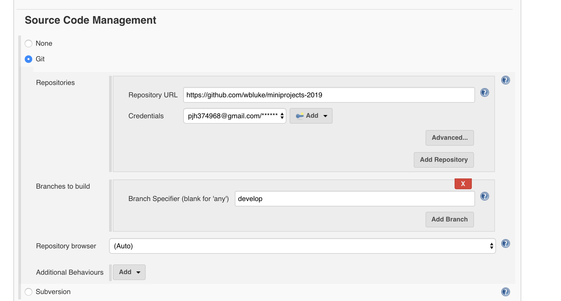Choose Subversion as source control

[x=28, y=292]
